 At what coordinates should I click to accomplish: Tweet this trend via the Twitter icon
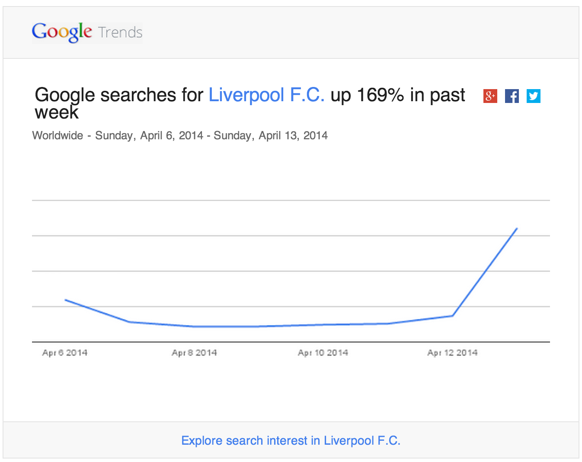coord(533,96)
